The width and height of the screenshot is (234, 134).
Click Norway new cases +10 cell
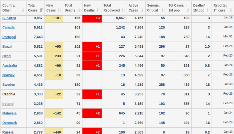[54, 75]
